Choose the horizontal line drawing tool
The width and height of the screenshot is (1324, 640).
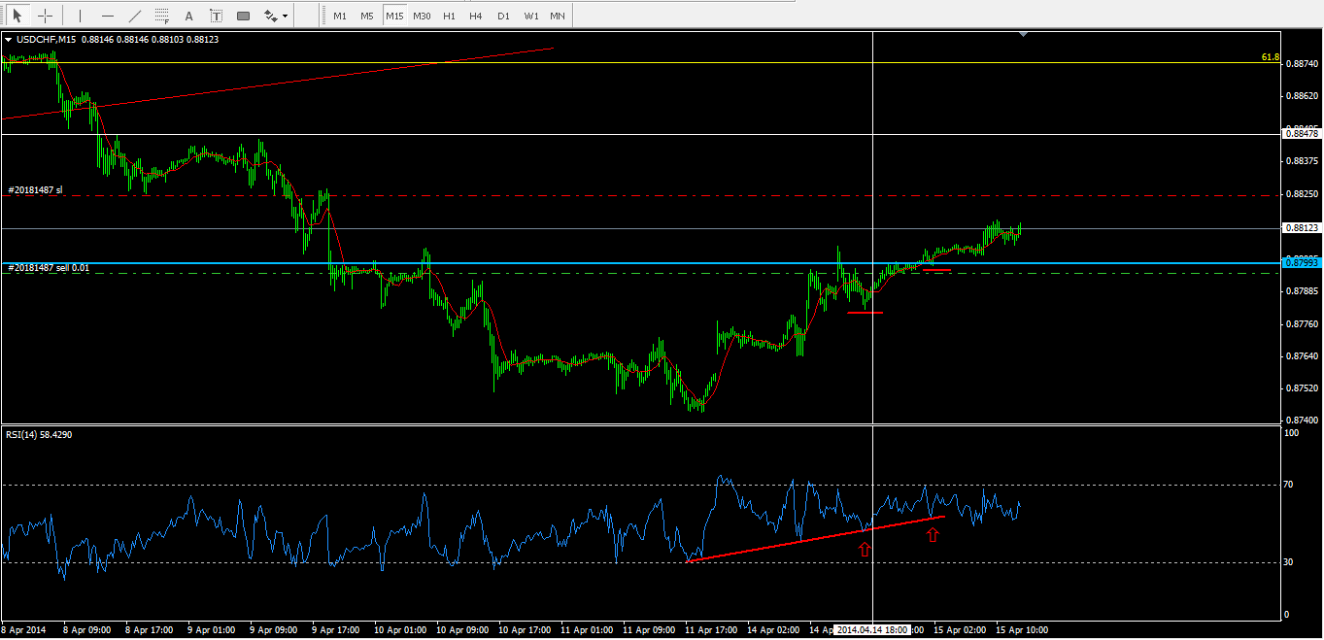(x=108, y=16)
